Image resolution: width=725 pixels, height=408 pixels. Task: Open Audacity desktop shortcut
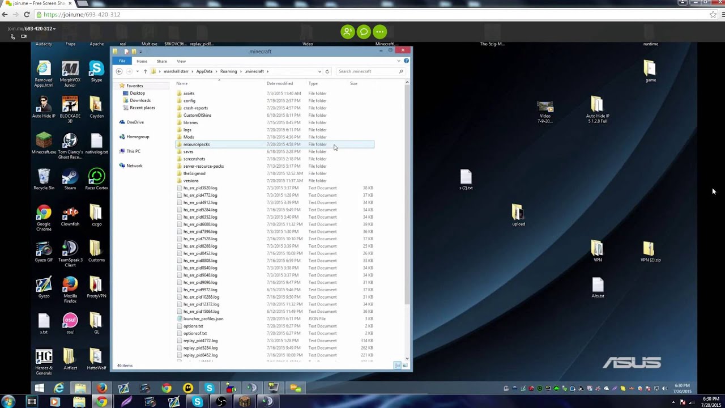[x=44, y=44]
